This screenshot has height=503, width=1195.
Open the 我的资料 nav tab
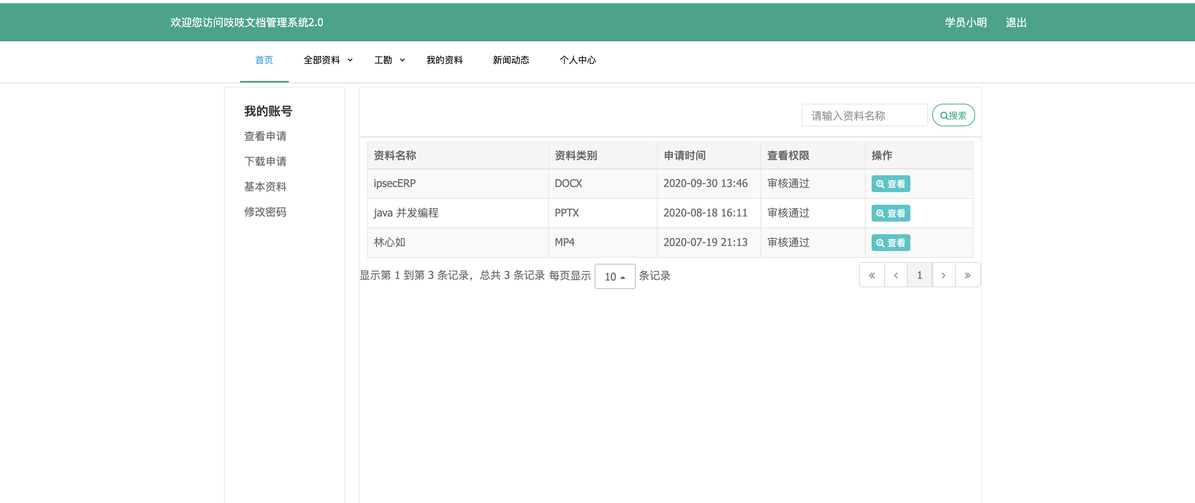[444, 60]
